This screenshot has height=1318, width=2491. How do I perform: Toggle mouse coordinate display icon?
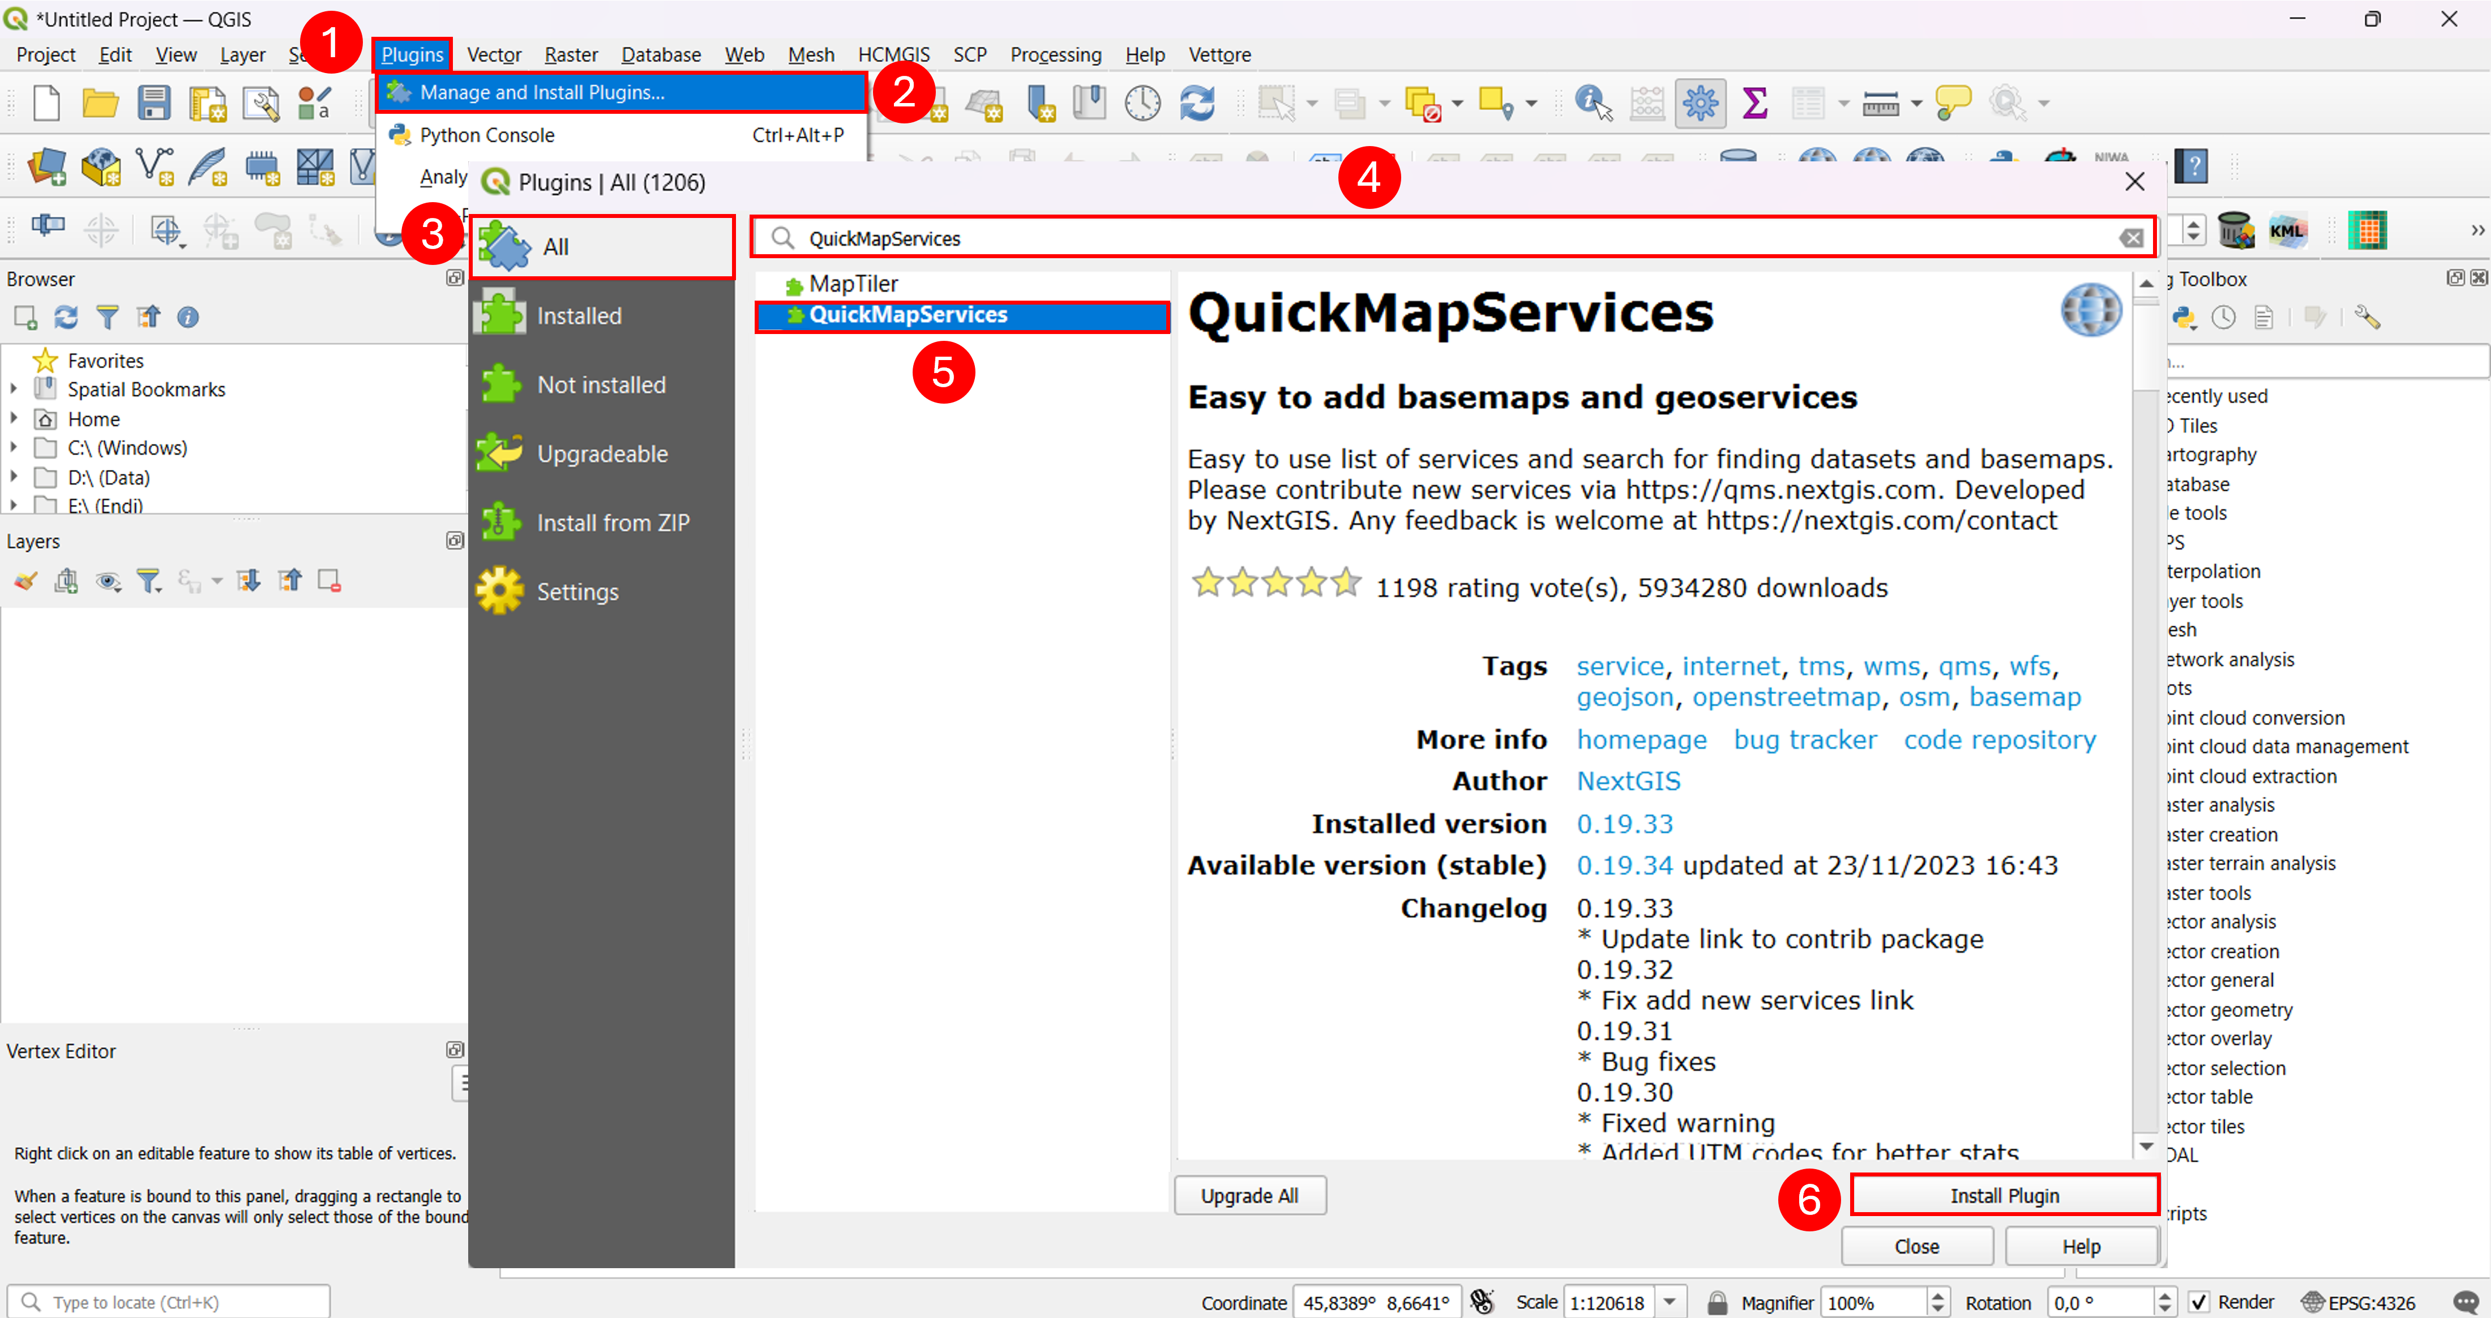click(1482, 1302)
